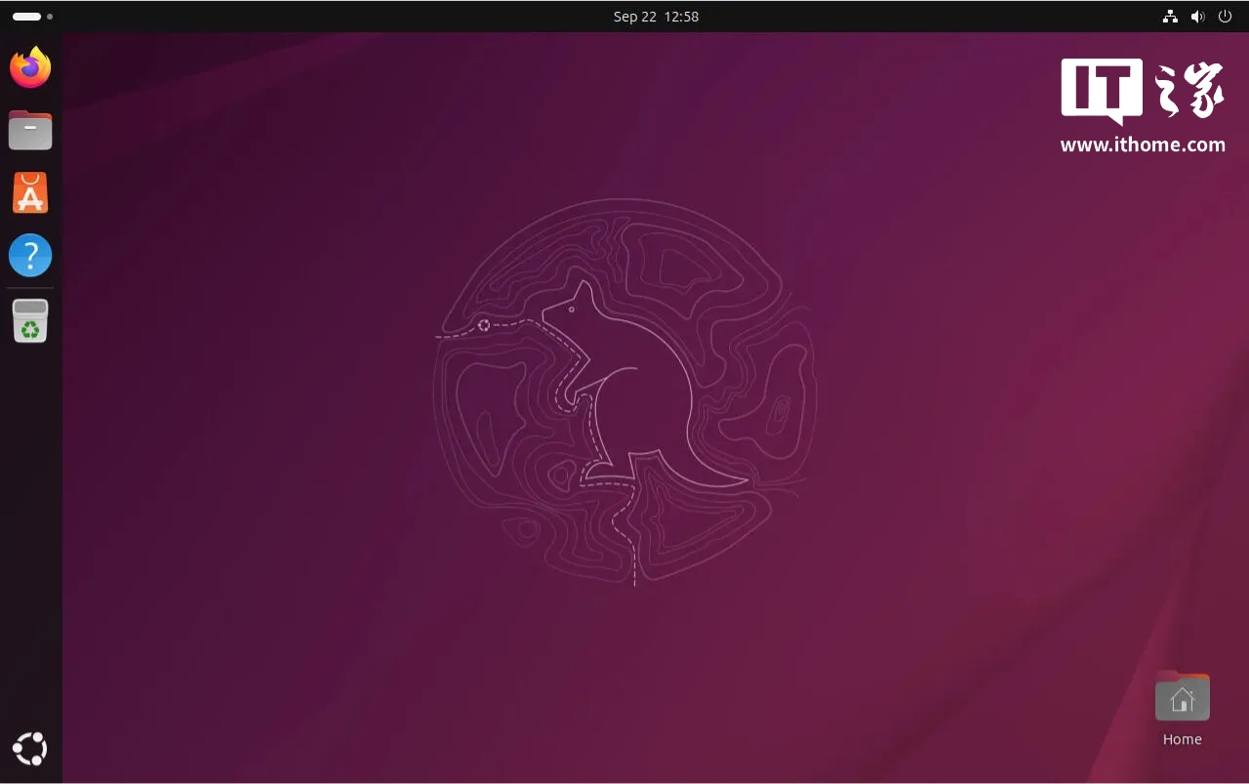Open the system menu via power icon
The width and height of the screenshot is (1249, 784).
tap(1225, 17)
